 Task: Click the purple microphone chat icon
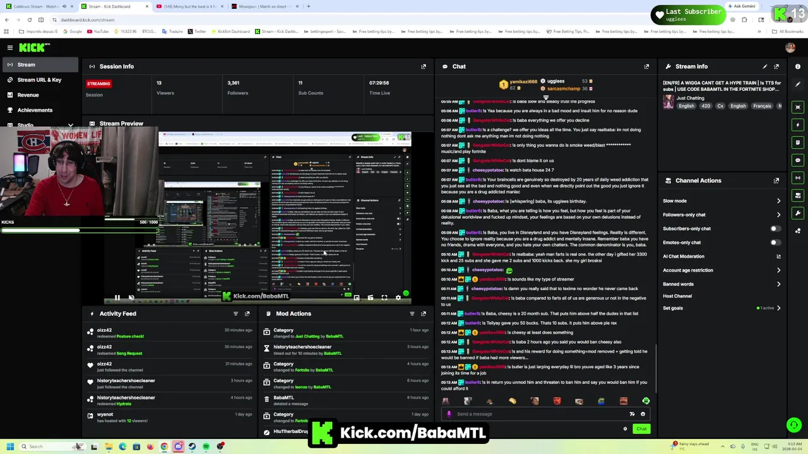449,414
